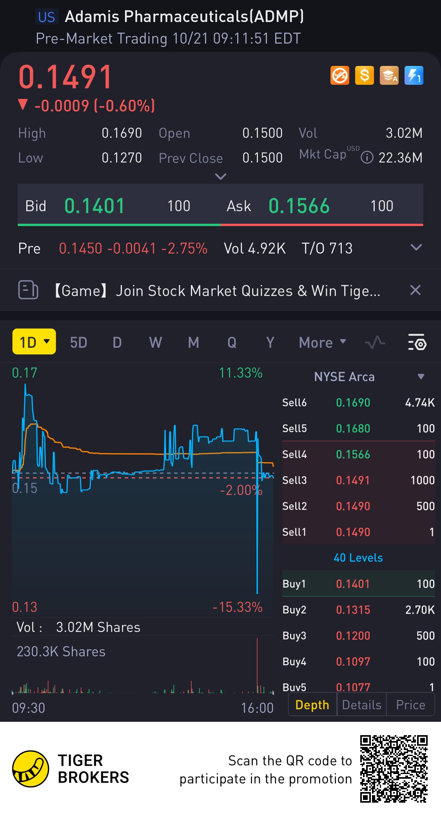Open the NYSE Arca exchange dropdown
This screenshot has width=441, height=816.
point(421,376)
